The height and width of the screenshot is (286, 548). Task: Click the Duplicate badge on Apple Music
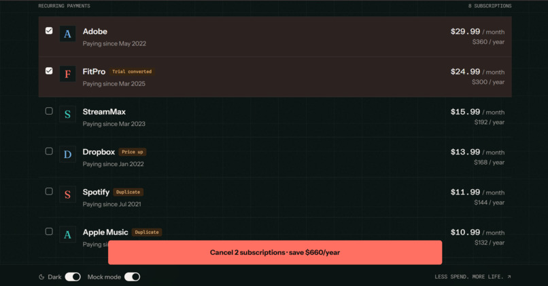147,232
